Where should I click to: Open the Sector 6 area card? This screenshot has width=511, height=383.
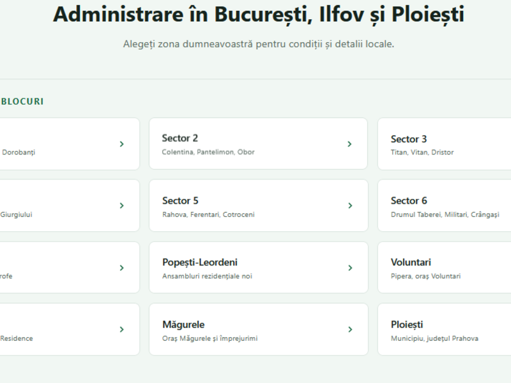coord(445,206)
